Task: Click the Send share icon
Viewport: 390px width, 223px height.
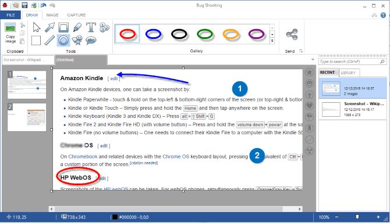Action: [292, 34]
